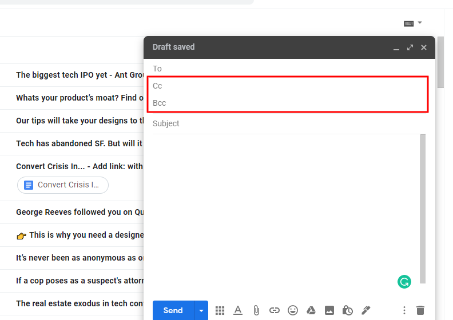Click into the Bcc field
The height and width of the screenshot is (320, 453).
tap(289, 103)
